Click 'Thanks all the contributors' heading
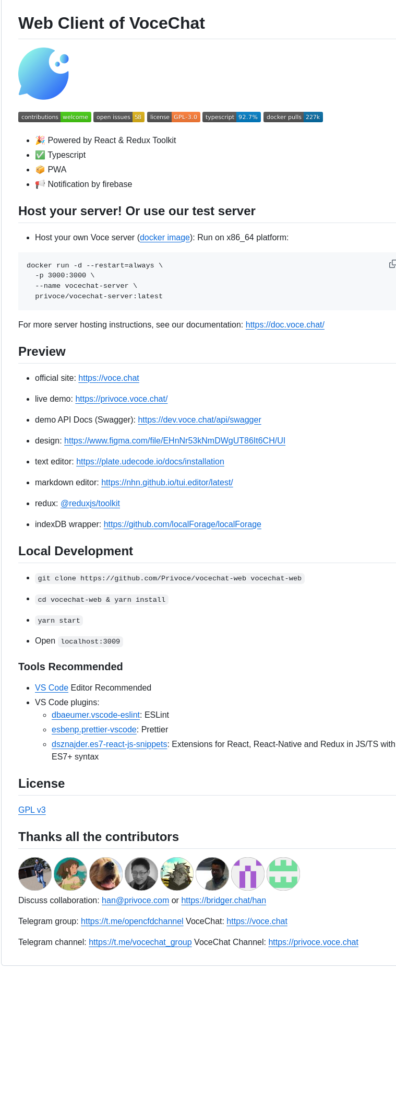Viewport: 396px width, 1109px height. tap(99, 837)
